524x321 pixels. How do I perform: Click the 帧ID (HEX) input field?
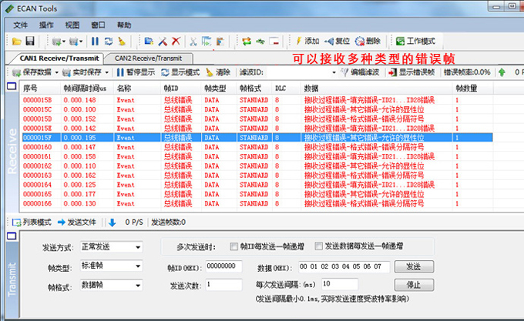pyautogui.click(x=228, y=266)
